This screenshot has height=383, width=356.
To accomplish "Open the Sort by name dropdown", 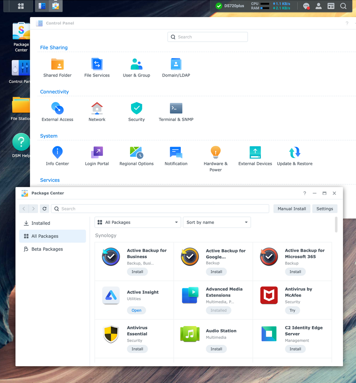I will point(217,222).
